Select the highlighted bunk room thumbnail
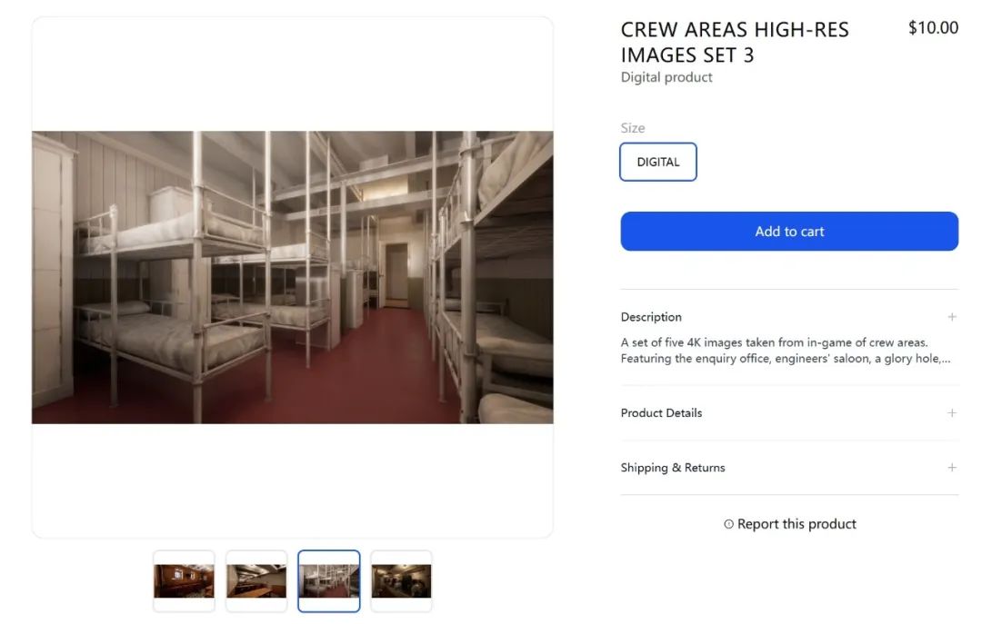982x624 pixels. pyautogui.click(x=329, y=581)
